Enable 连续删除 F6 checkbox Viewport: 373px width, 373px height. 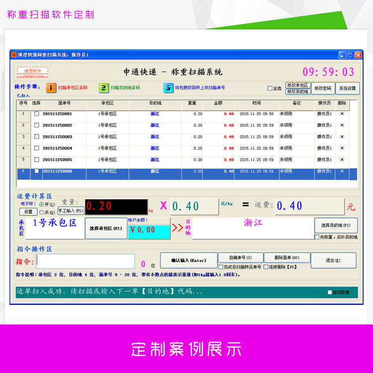point(266,267)
